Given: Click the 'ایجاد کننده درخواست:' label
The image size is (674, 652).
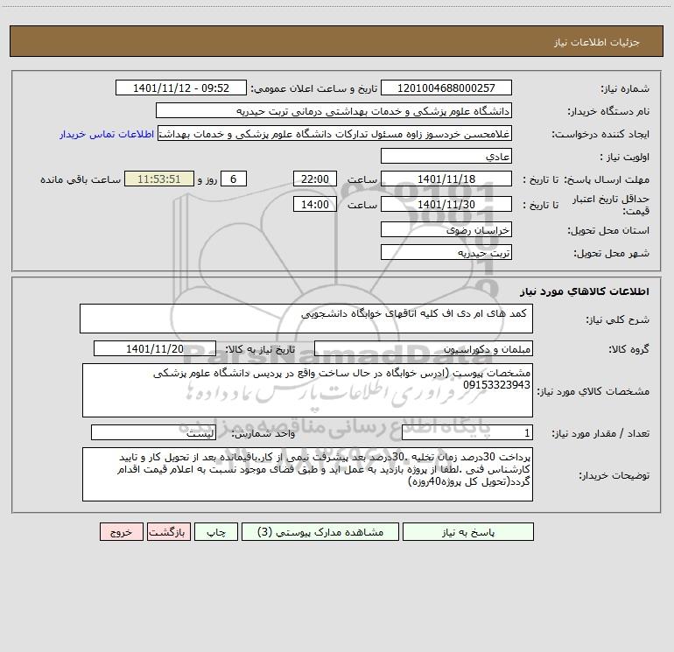Looking at the screenshot, I should [600, 135].
